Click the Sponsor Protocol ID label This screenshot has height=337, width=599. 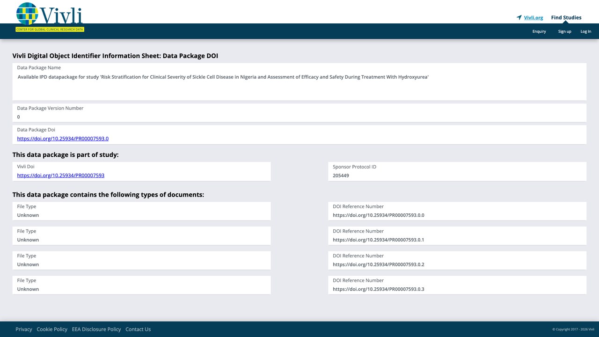tap(354, 167)
